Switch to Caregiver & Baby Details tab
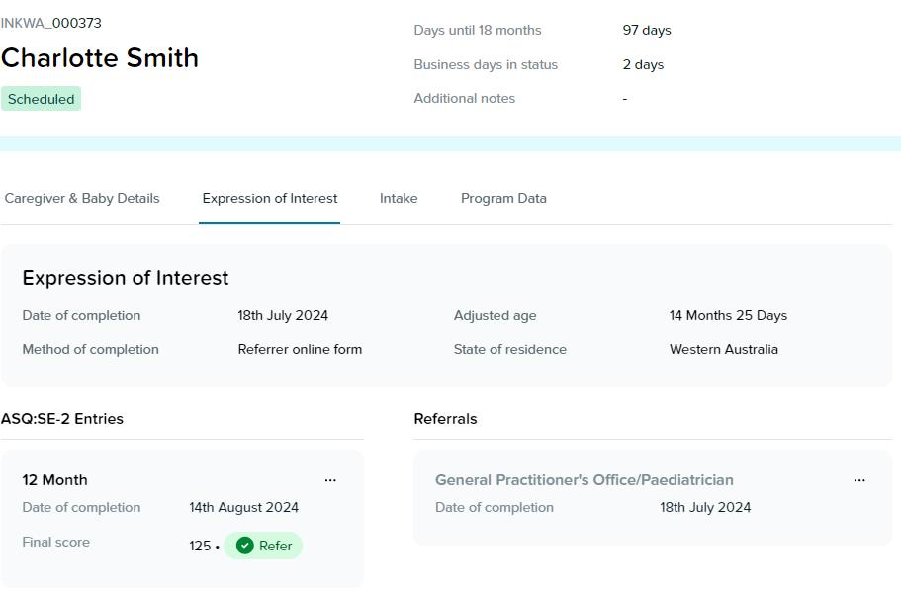The width and height of the screenshot is (901, 591). [x=82, y=198]
